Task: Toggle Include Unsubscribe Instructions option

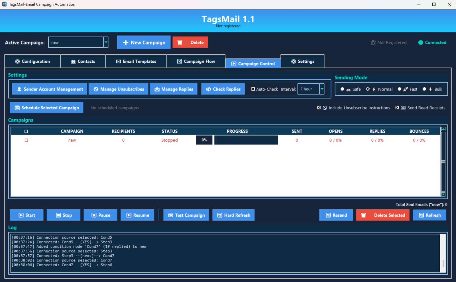Action: coord(319,108)
